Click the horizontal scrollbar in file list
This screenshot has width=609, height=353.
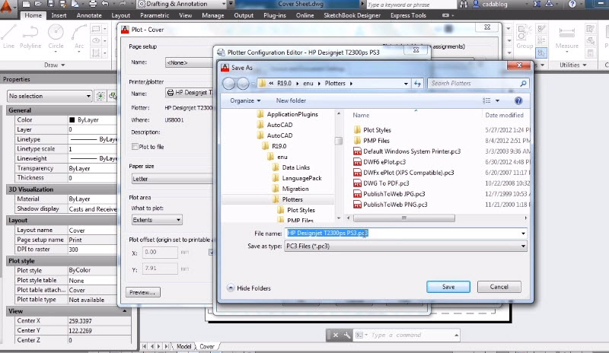(x=404, y=218)
